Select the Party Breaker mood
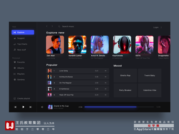This screenshot has width=179, height=134. [x=125, y=90]
